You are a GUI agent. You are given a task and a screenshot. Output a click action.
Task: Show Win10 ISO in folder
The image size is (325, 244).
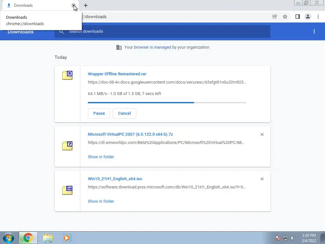[x=101, y=201]
